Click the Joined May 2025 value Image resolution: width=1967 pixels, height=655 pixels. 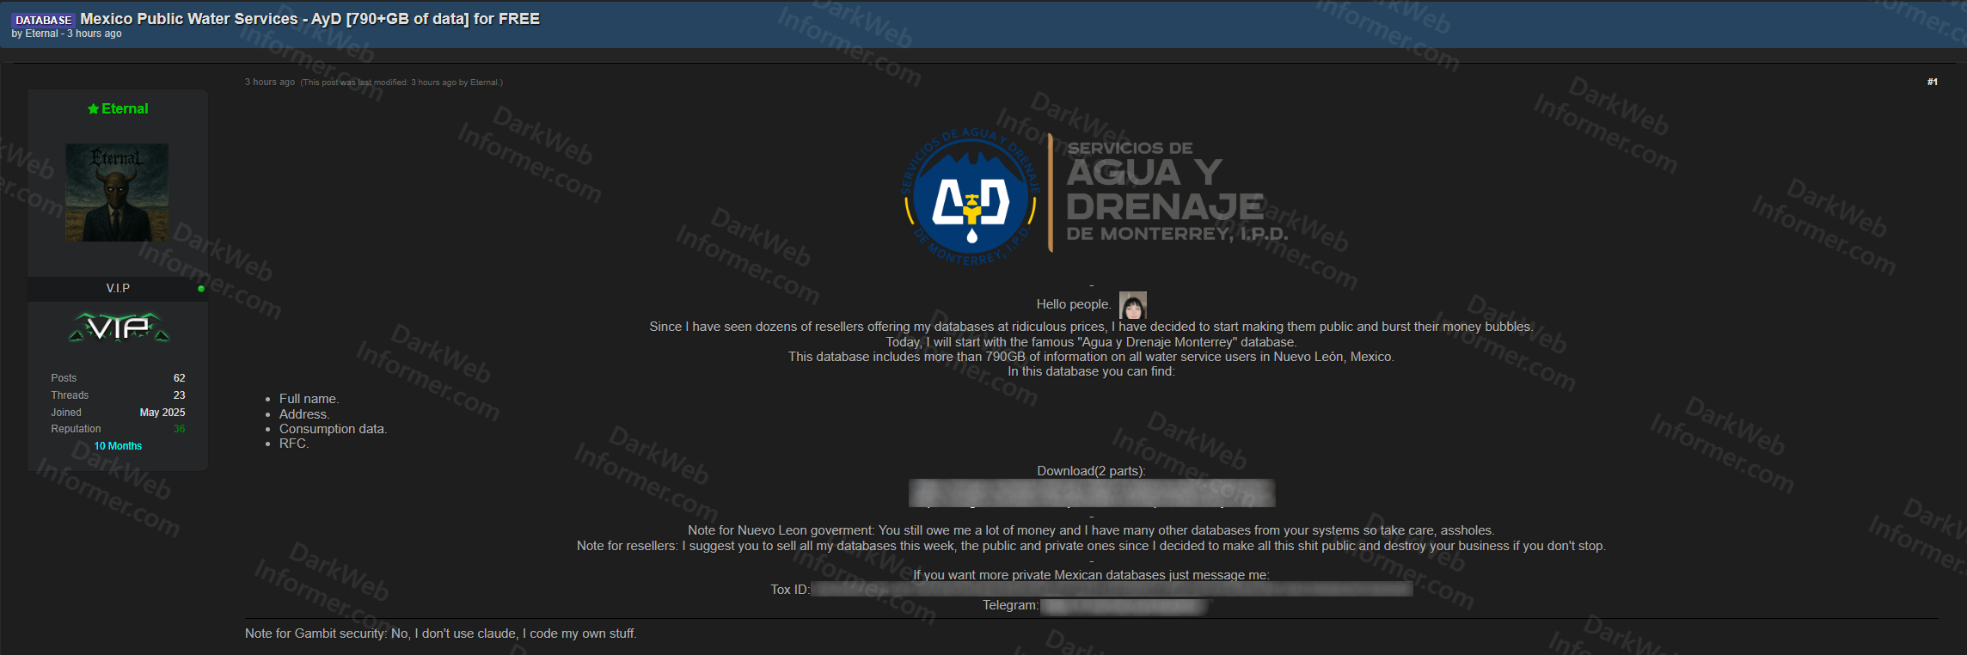tap(162, 413)
